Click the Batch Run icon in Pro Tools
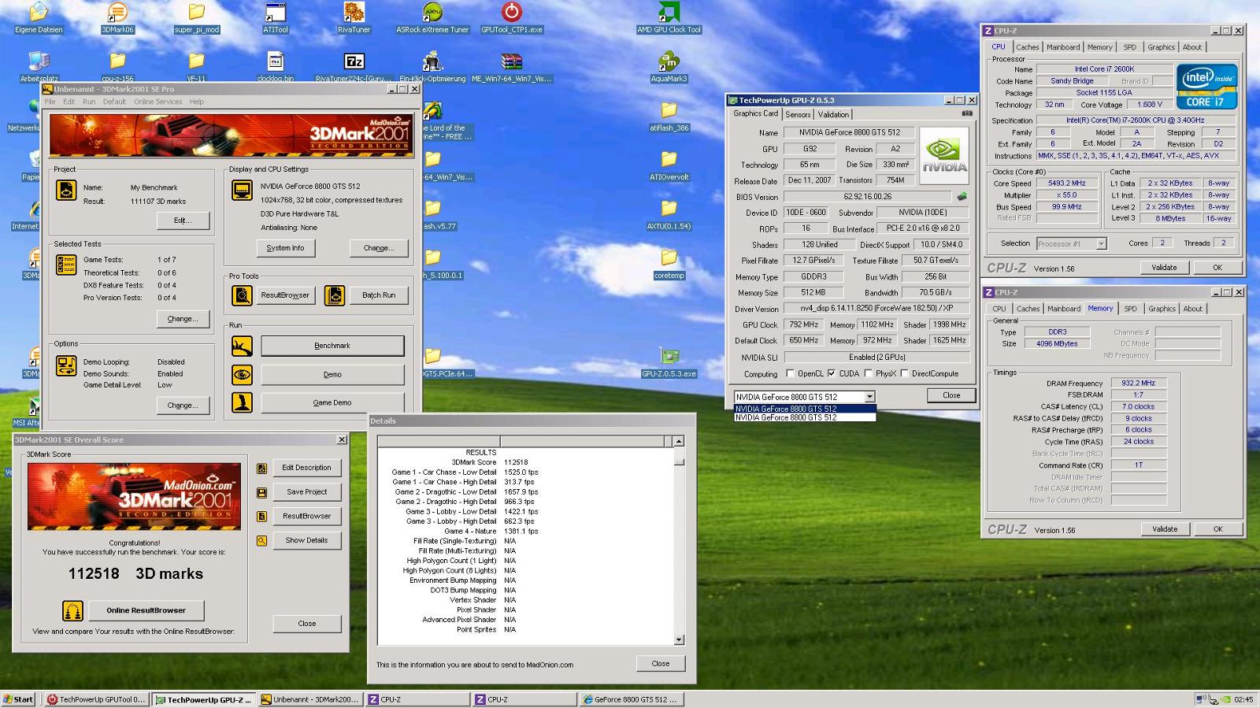1260x708 pixels. (x=335, y=295)
